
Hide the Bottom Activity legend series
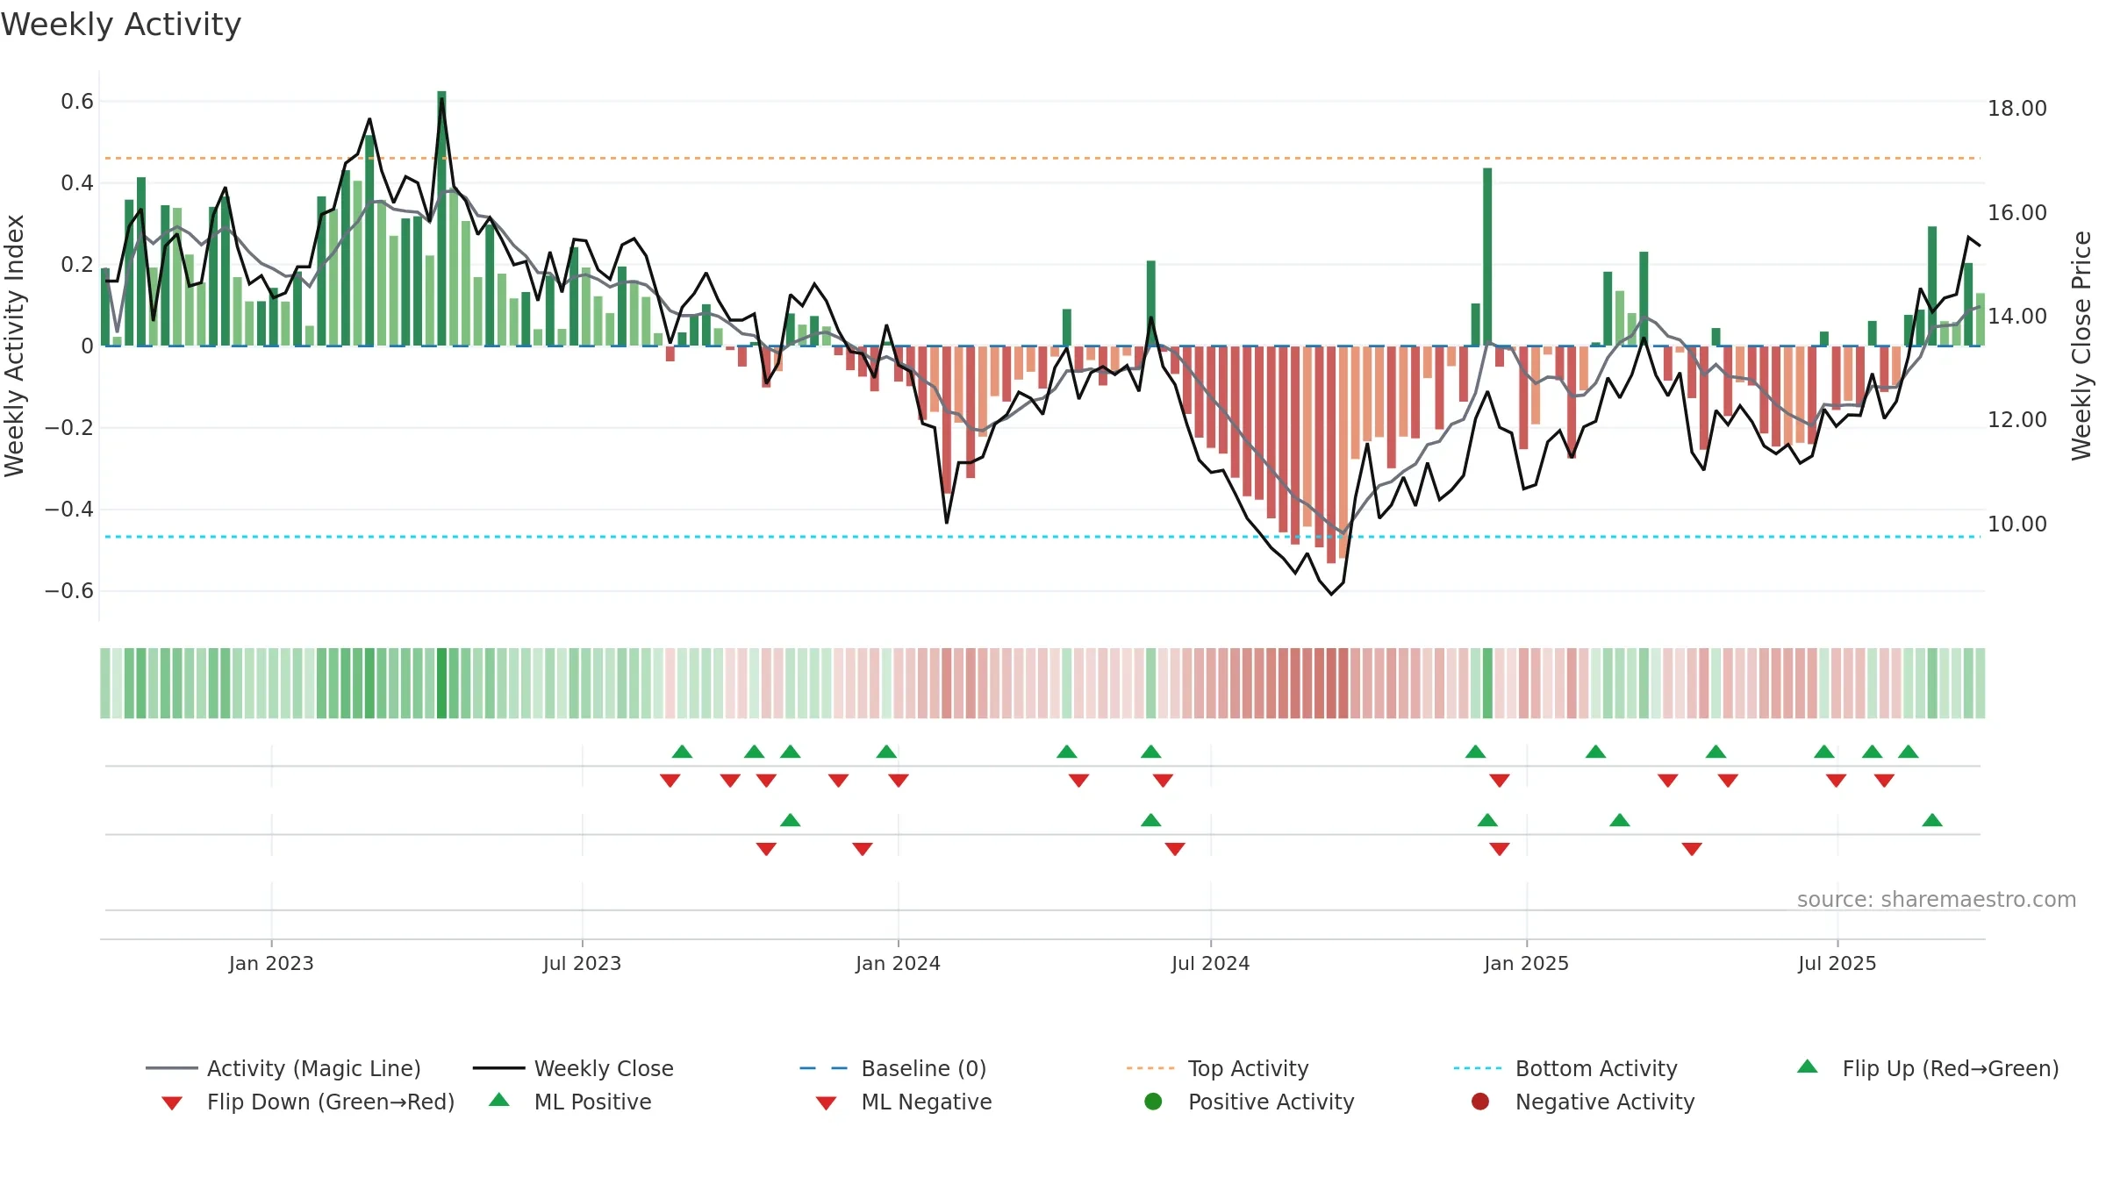click(1565, 1068)
